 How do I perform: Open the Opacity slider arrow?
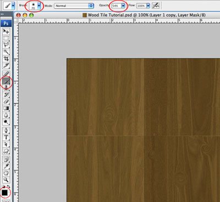[123, 6]
